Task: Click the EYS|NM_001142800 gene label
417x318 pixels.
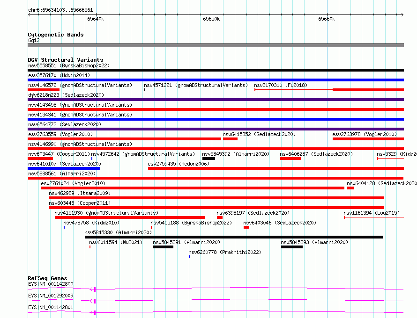Action: tap(51, 284)
